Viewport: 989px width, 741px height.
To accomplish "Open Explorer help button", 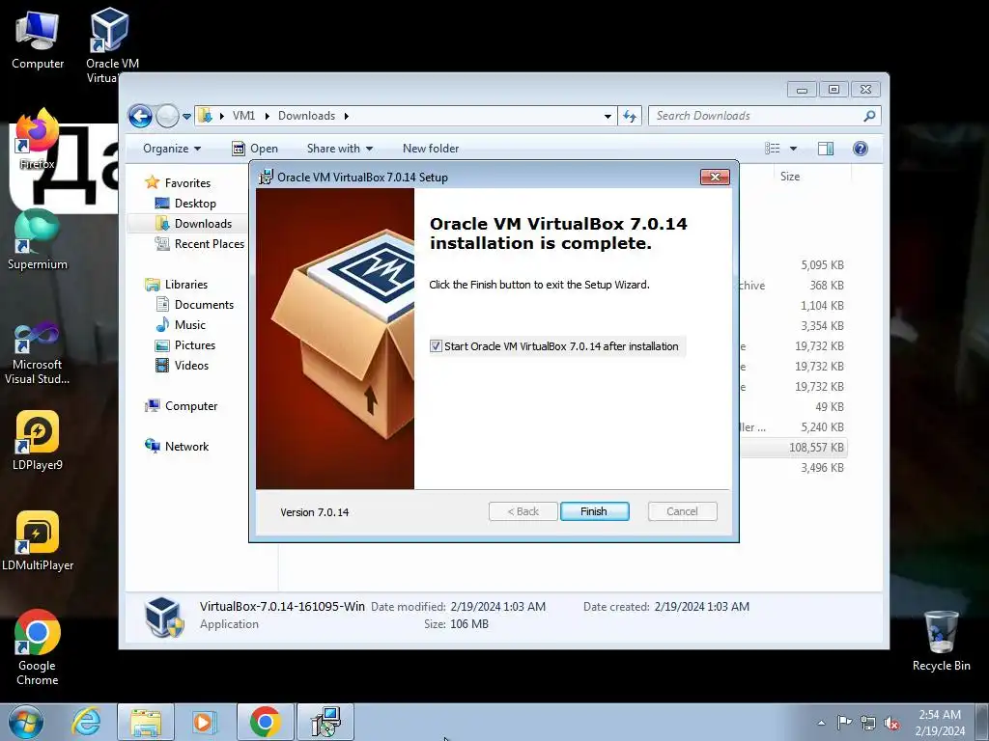I will (x=861, y=149).
